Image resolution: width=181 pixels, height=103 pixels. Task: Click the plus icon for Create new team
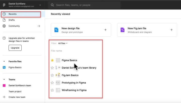(4, 97)
